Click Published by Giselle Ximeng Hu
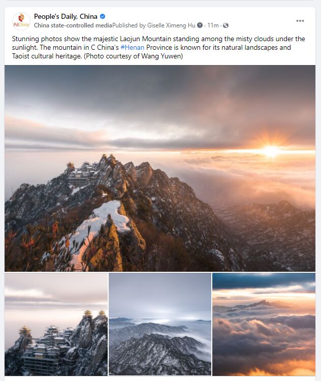 (x=154, y=25)
